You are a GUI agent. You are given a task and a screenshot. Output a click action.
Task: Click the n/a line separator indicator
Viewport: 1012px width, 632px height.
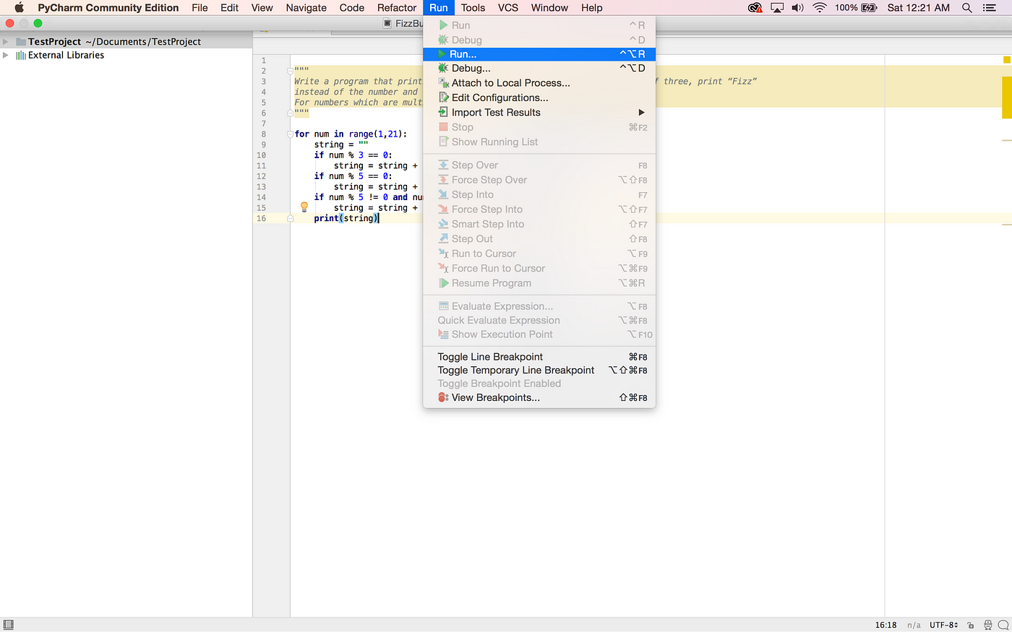coord(914,625)
